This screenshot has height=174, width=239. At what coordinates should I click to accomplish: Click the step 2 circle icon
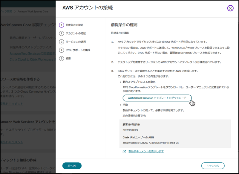point(62,33)
